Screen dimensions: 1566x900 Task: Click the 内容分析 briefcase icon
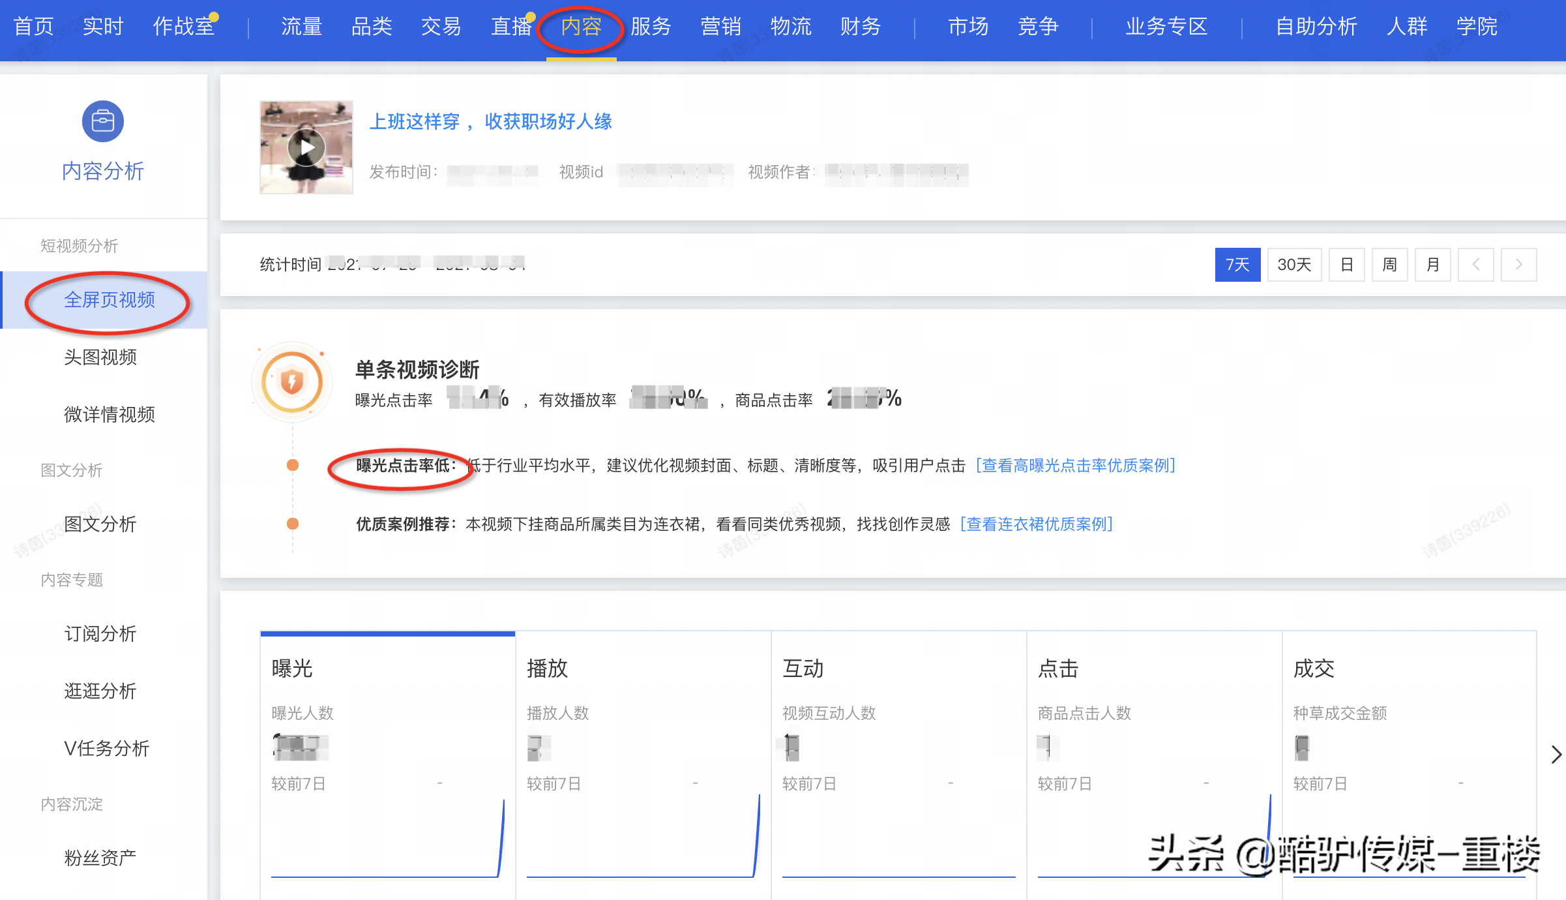[102, 121]
